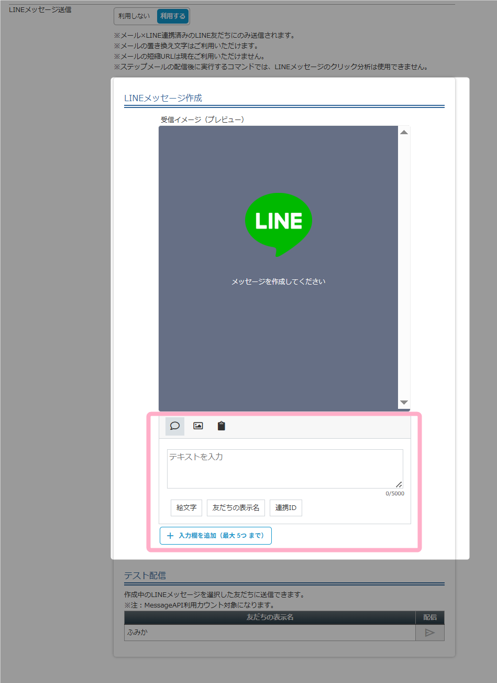This screenshot has height=683, width=497.
Task: Click the 受信イメージ(プレビュー) label
Action: click(202, 120)
